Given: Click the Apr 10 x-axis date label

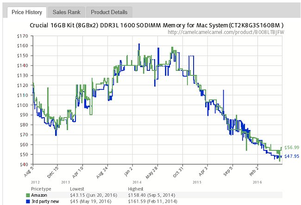Looking at the screenshot, I should 78,172.
